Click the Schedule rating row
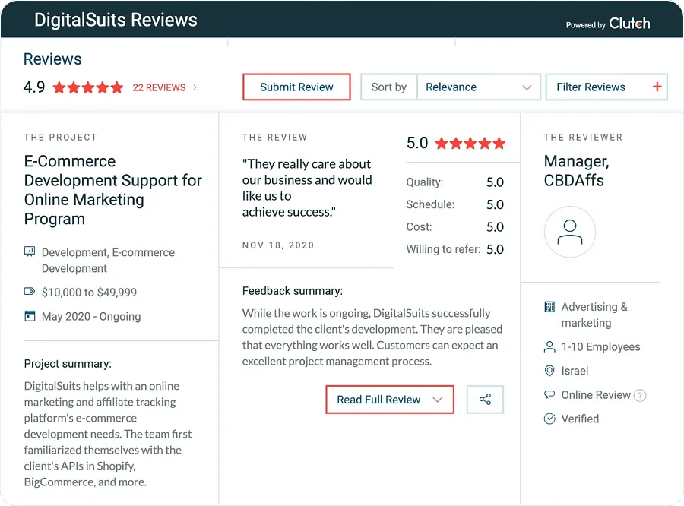This screenshot has width=684, height=506. tap(454, 204)
